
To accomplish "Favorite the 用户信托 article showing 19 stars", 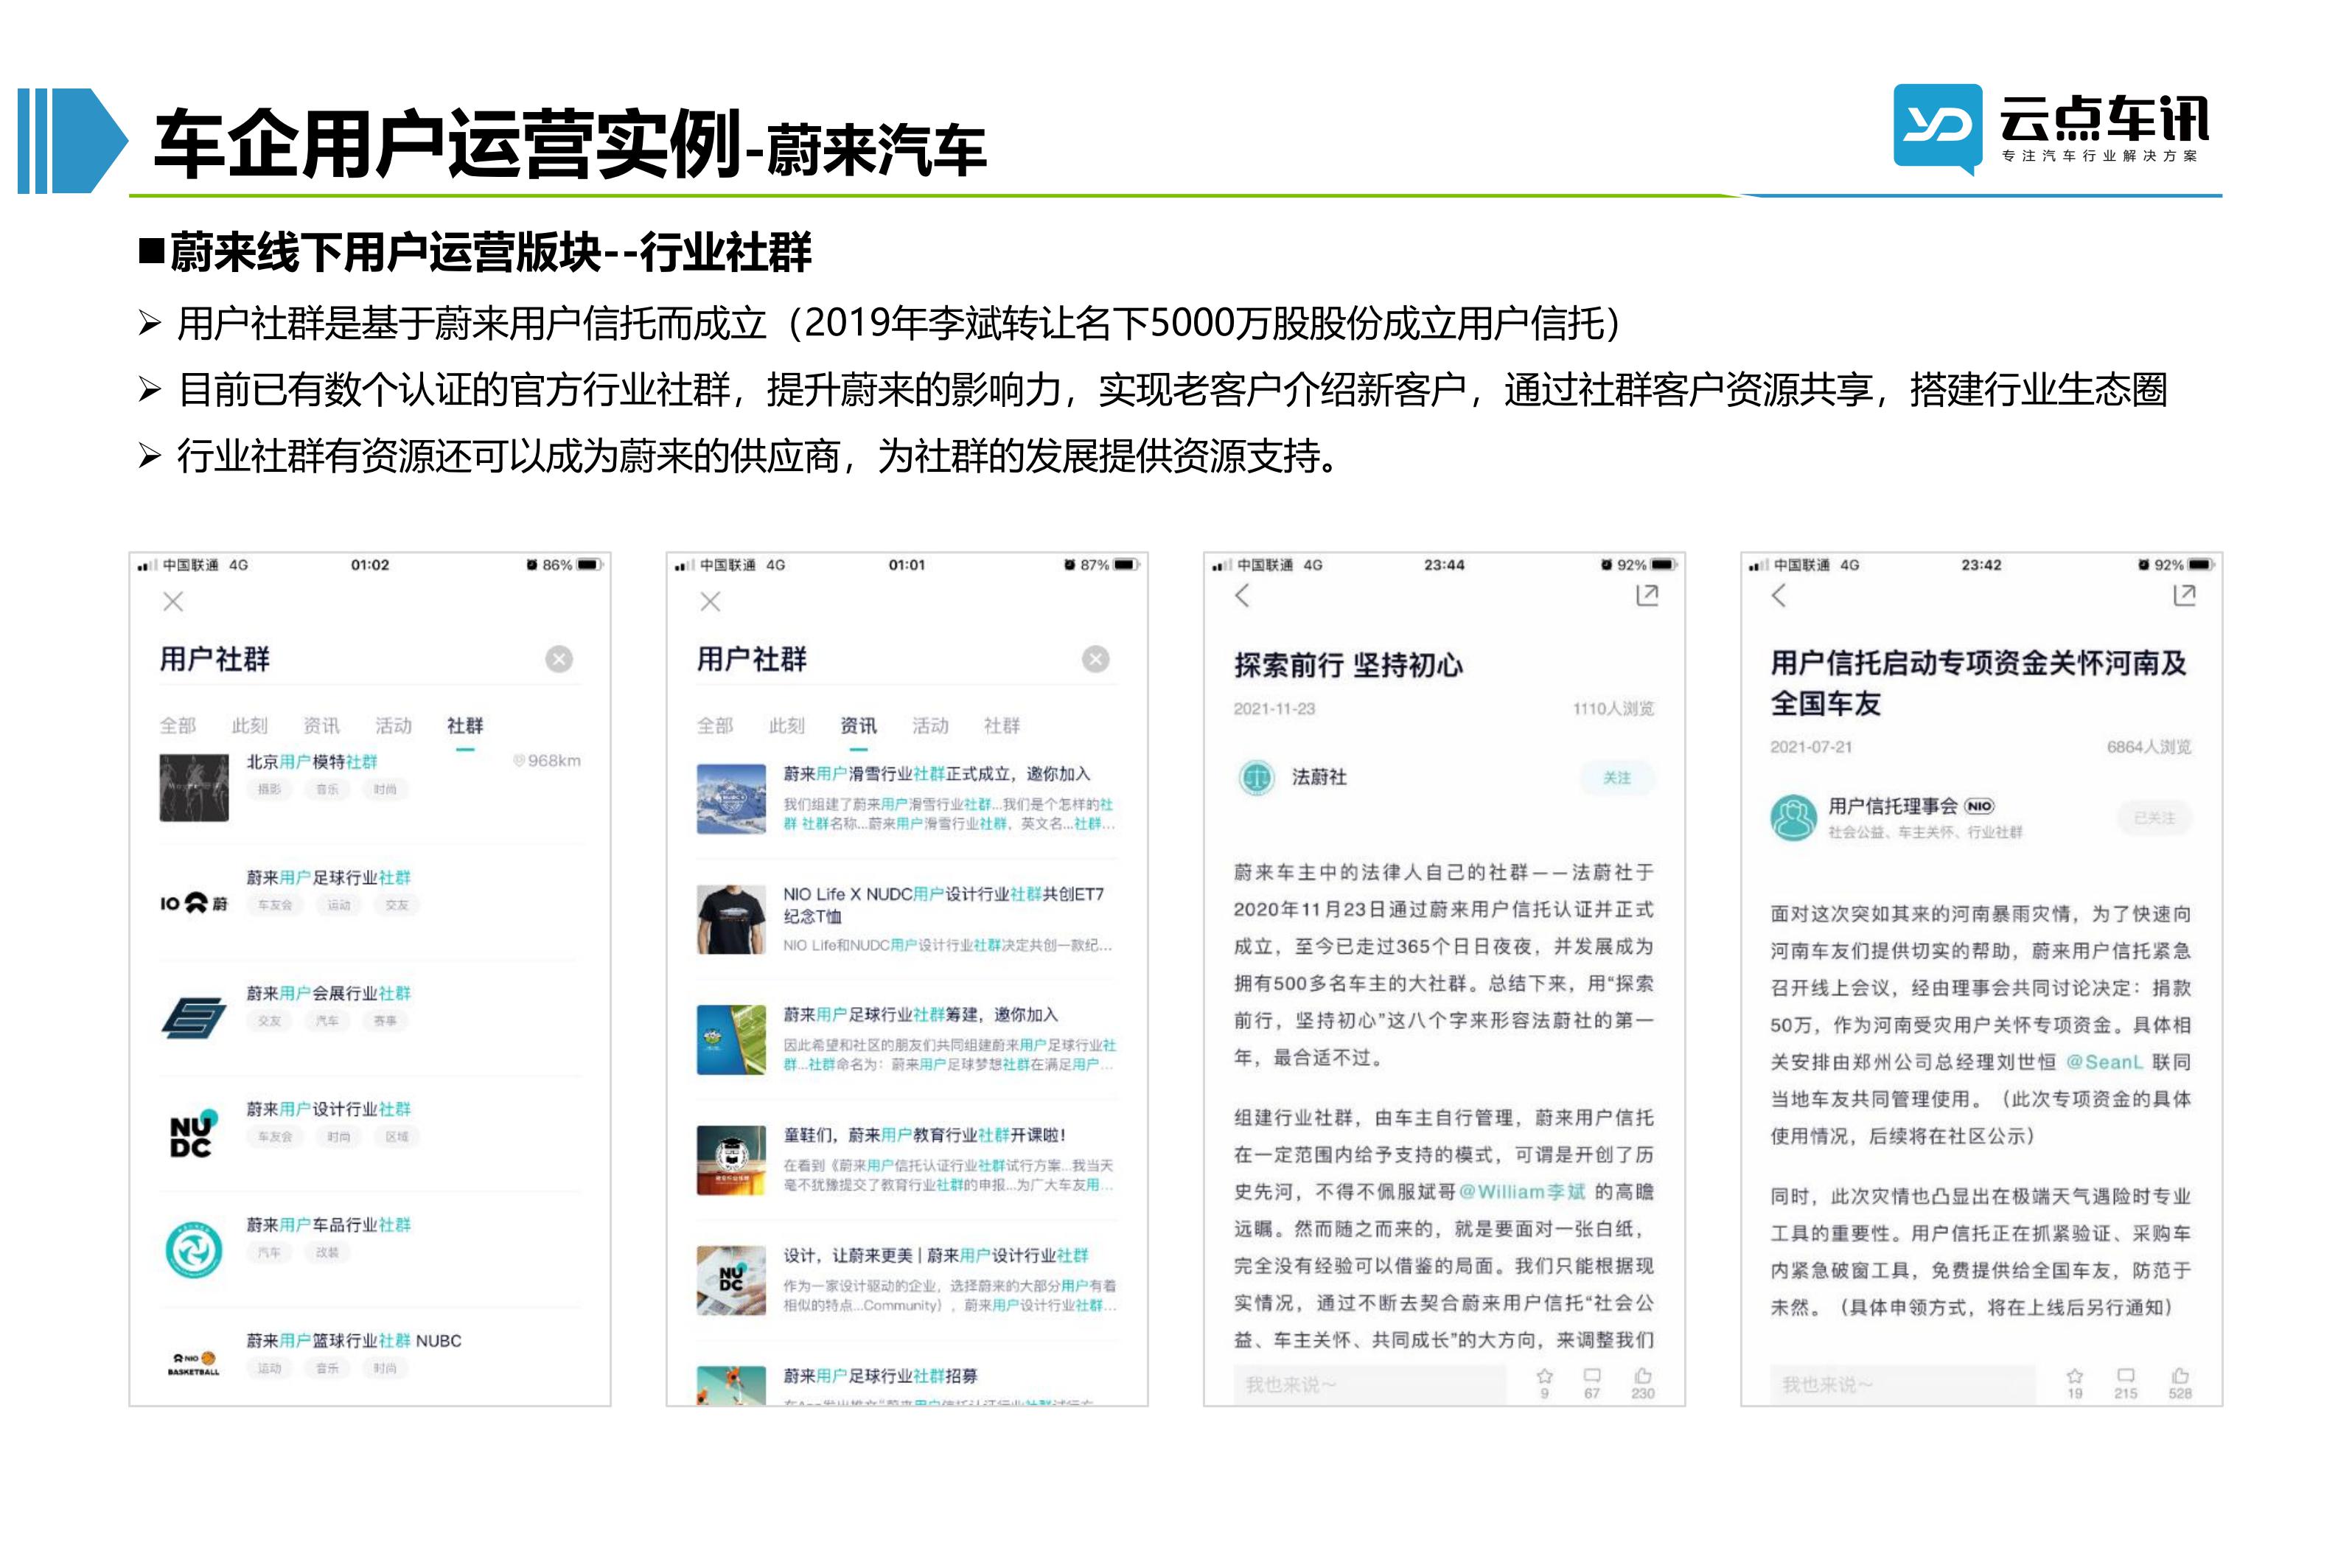I will (2075, 1382).
